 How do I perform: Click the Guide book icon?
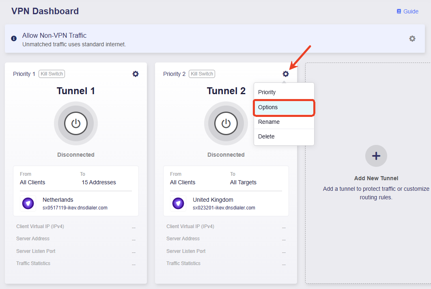(x=399, y=11)
